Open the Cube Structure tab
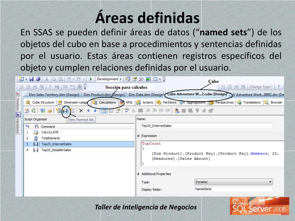The image size is (295, 221). (x=40, y=102)
